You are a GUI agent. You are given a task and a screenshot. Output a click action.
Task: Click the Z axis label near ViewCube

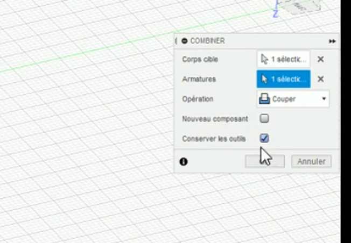click(x=275, y=13)
